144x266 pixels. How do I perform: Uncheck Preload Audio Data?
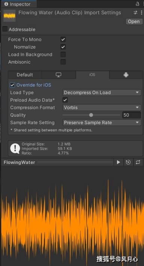[x=65, y=100]
